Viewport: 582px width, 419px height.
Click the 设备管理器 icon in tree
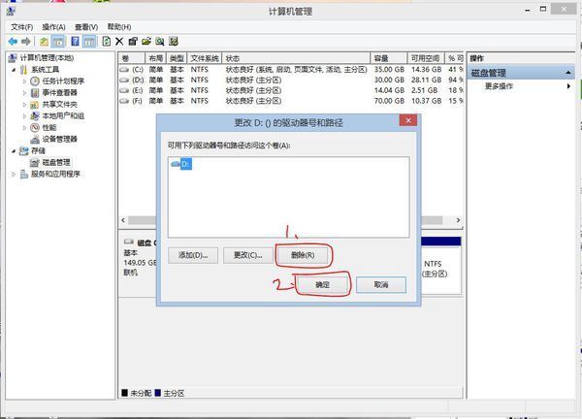coord(35,139)
